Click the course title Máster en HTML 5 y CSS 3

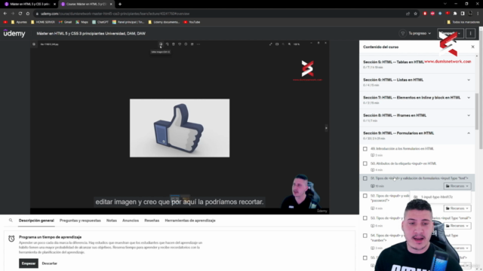[x=91, y=33]
